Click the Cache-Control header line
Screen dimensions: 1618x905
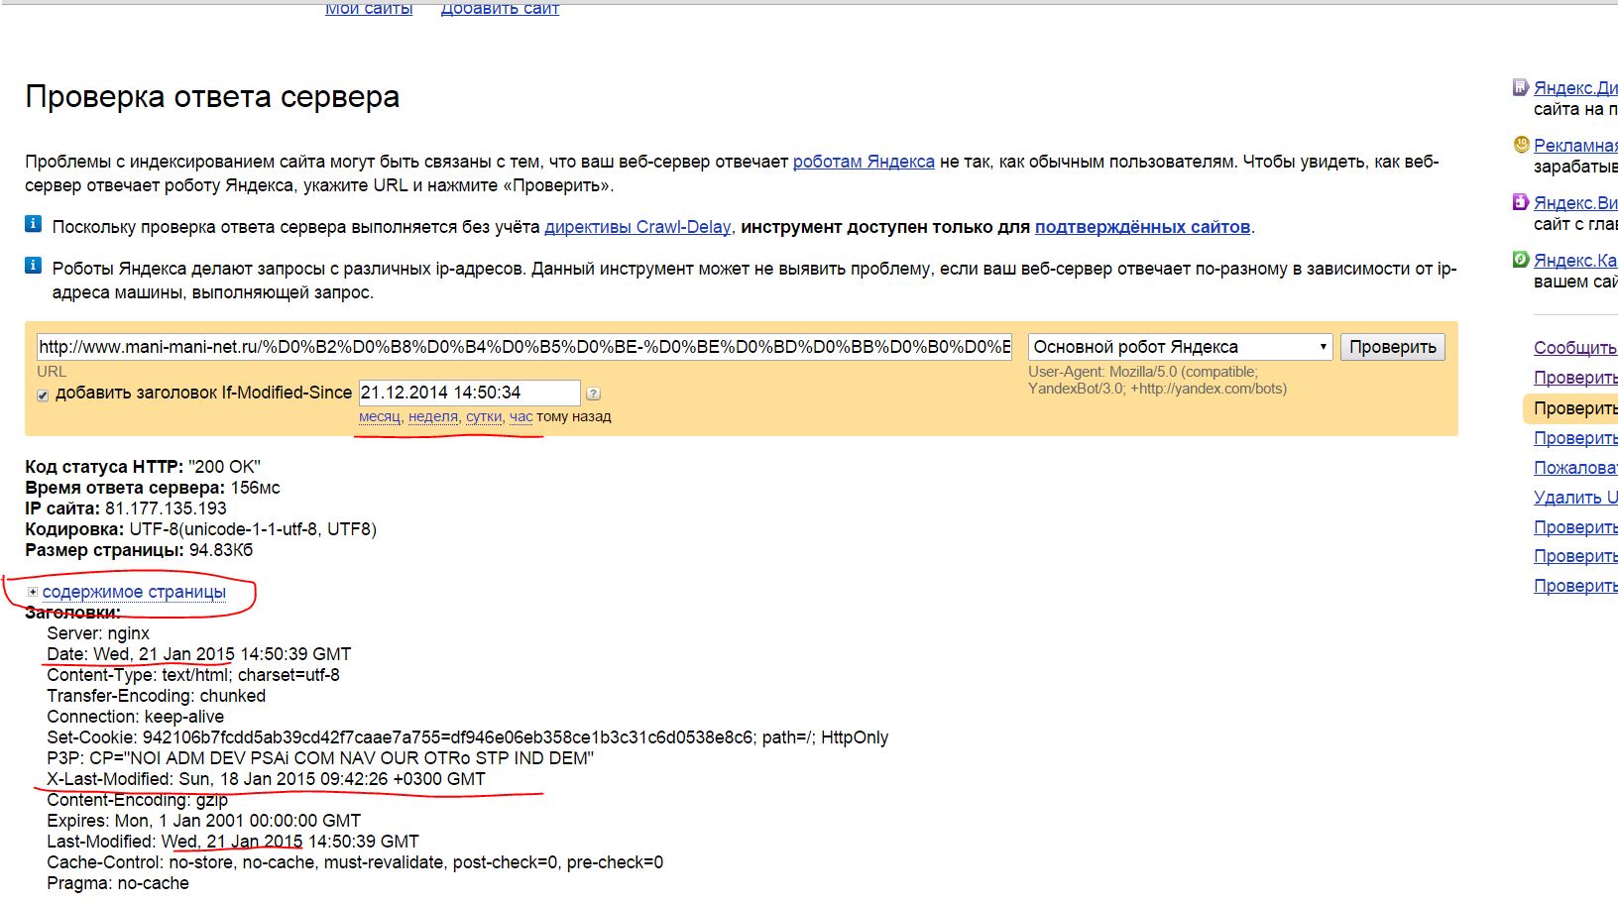(x=355, y=862)
